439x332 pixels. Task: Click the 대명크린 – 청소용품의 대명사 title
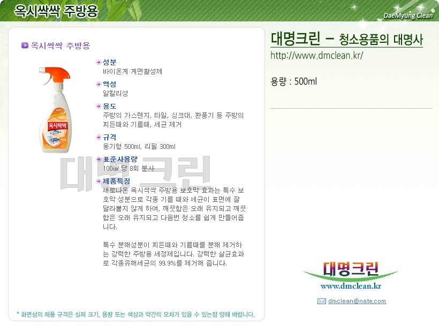pyautogui.click(x=346, y=39)
